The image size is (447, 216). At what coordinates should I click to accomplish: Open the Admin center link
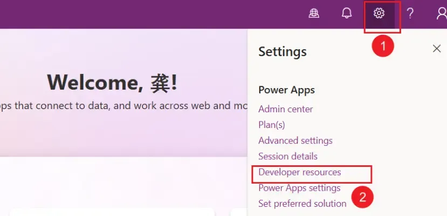(x=285, y=109)
